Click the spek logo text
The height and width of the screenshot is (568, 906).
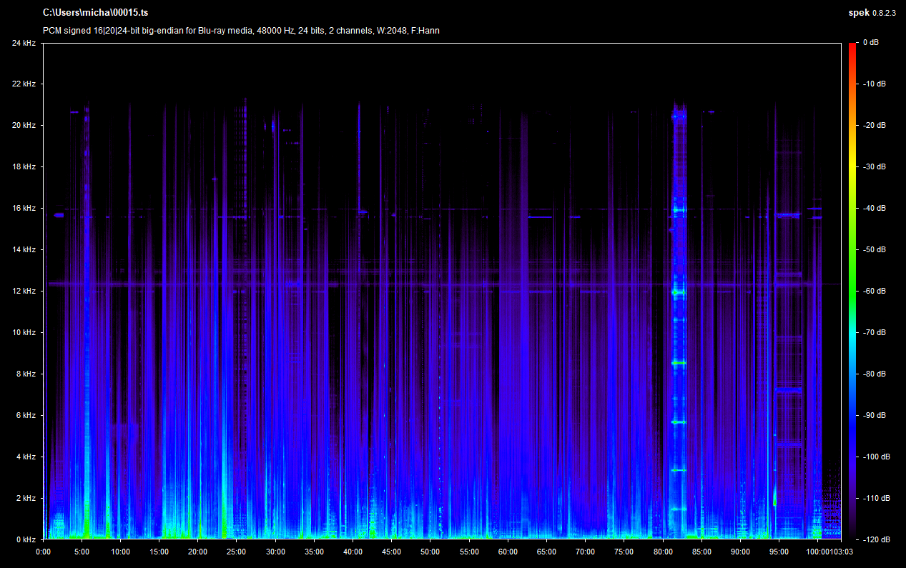click(858, 13)
